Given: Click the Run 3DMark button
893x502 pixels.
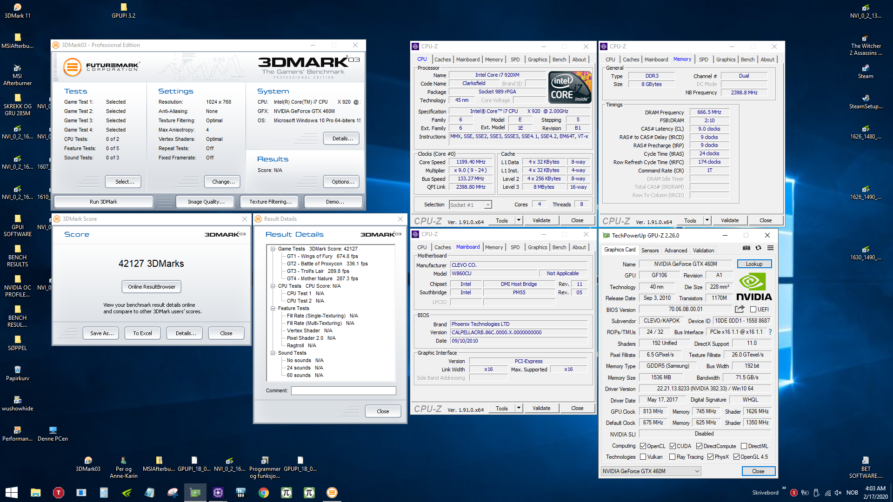Looking at the screenshot, I should pos(103,202).
